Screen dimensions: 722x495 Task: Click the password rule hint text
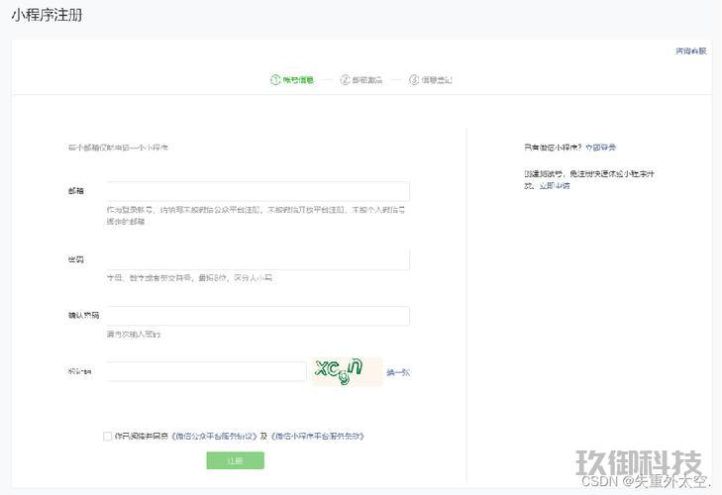coord(190,277)
